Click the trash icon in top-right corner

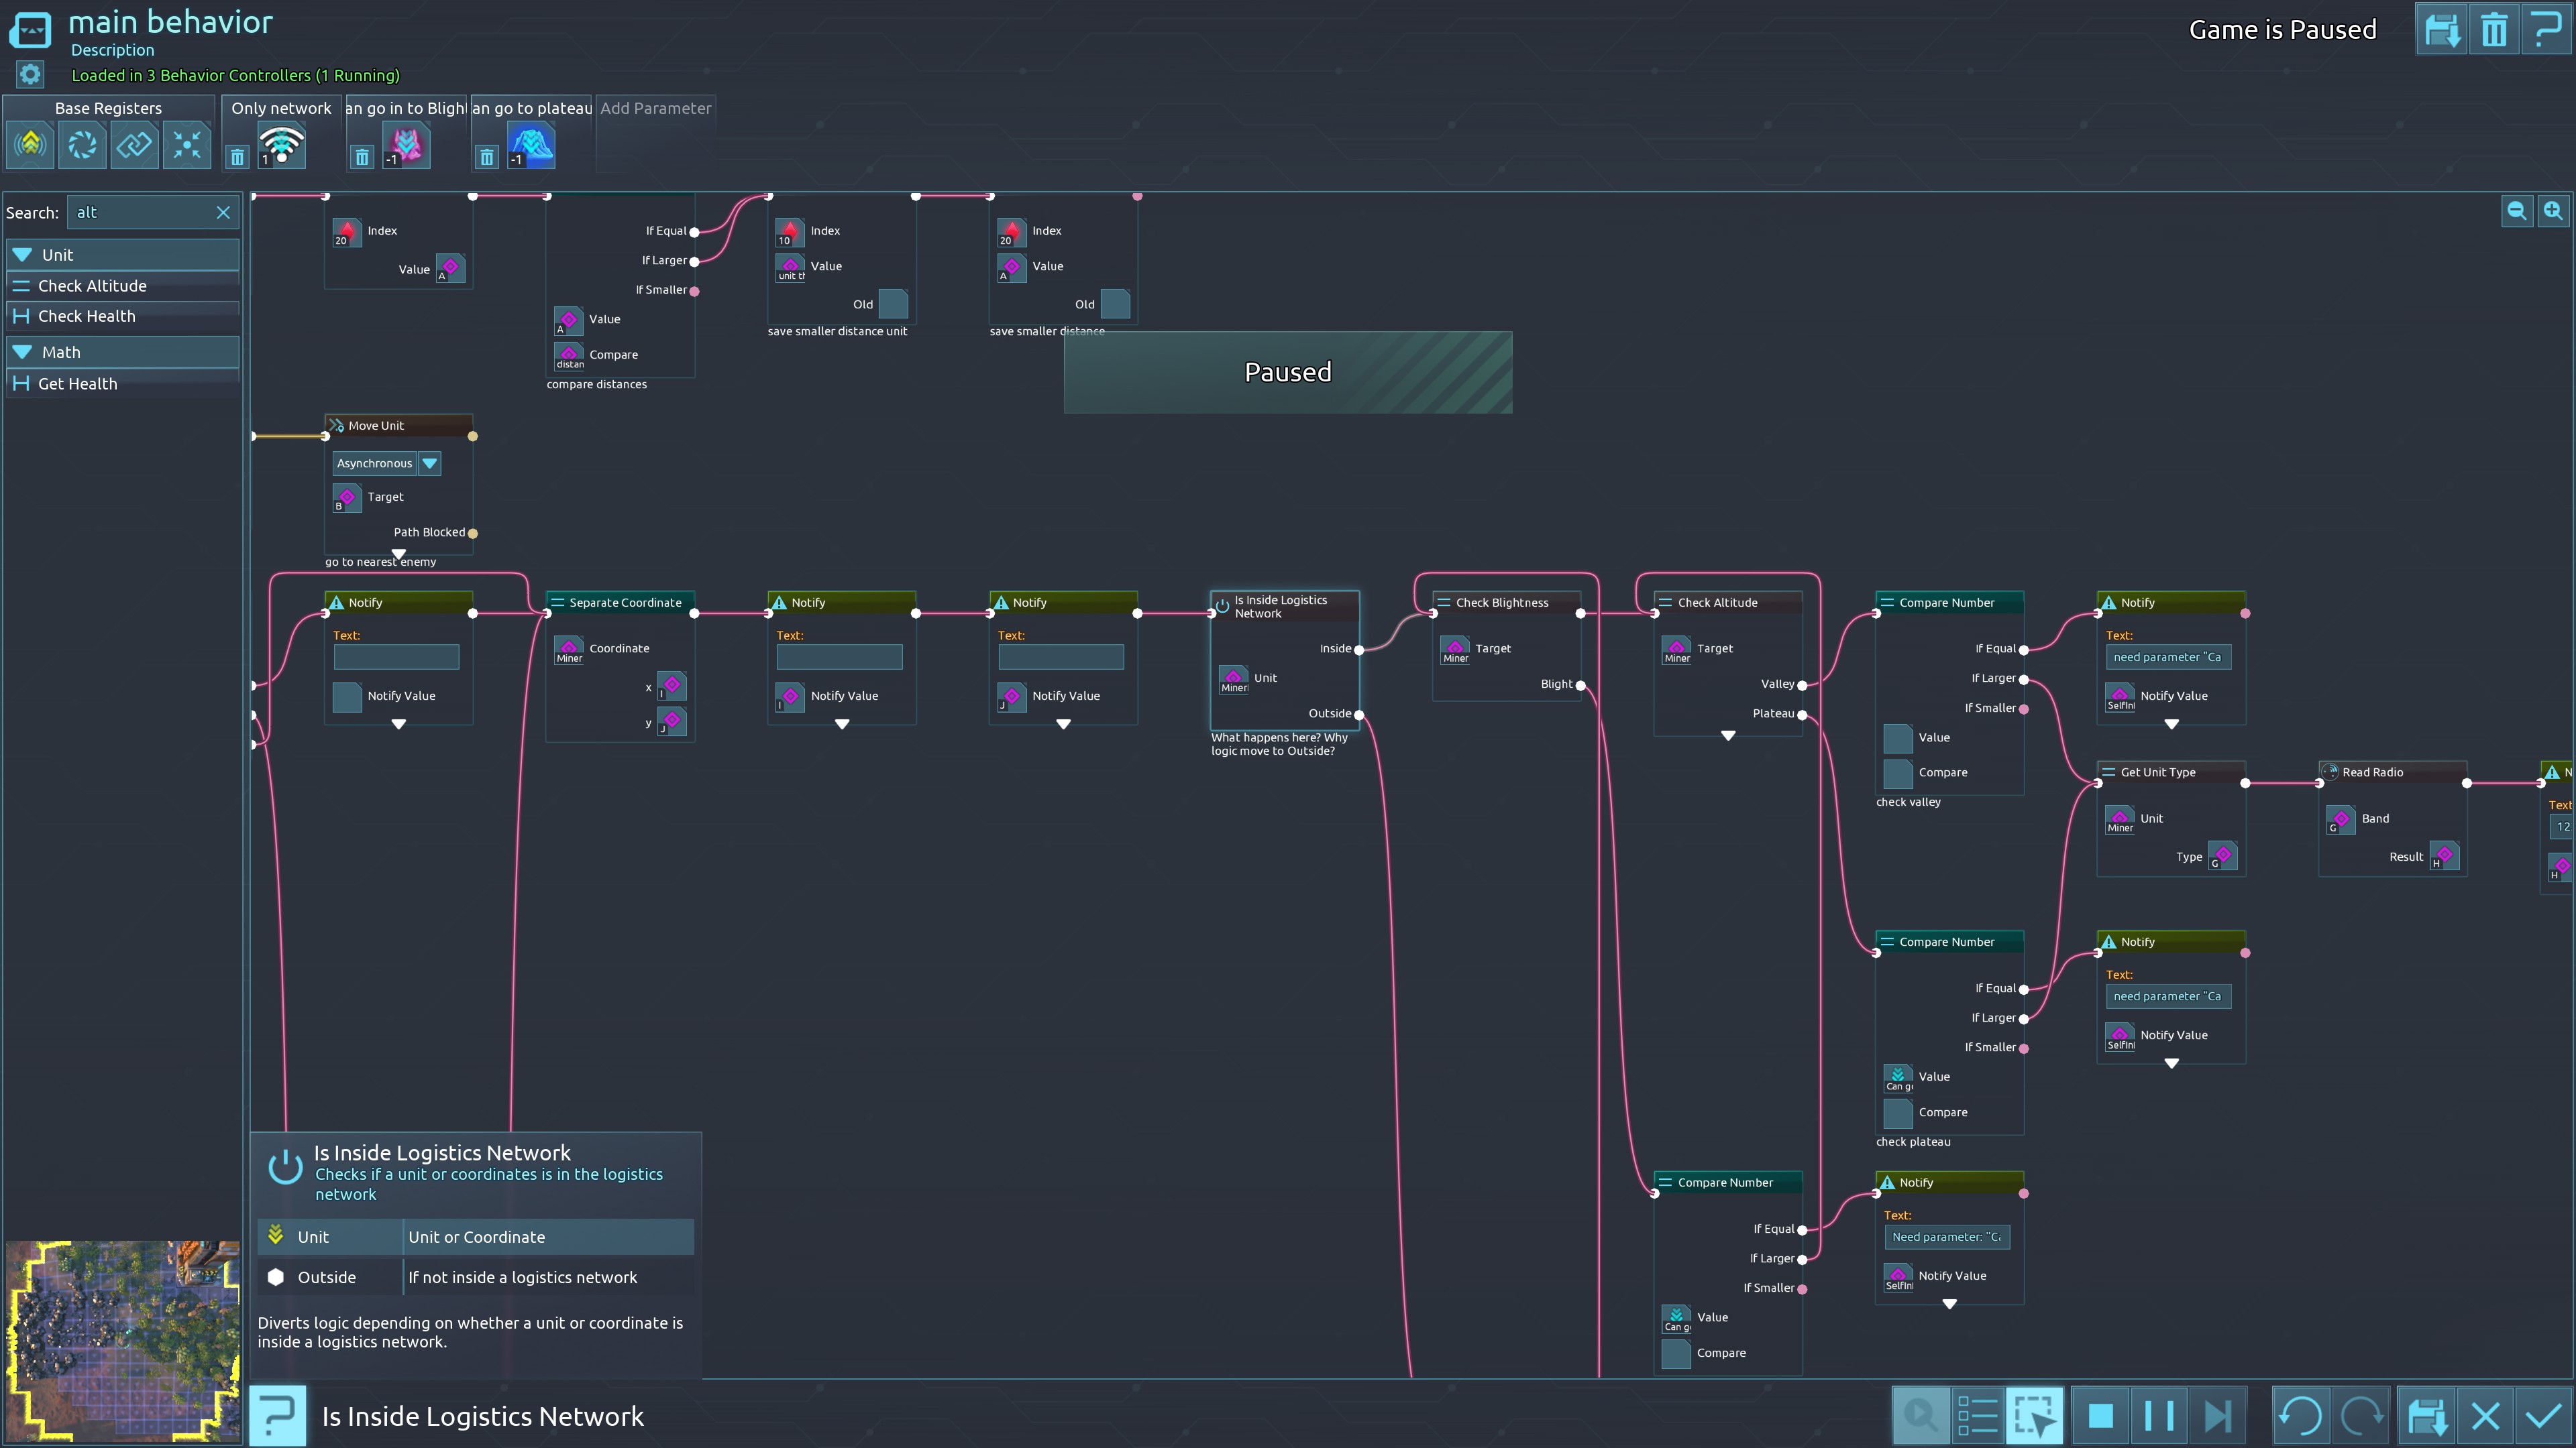[2494, 30]
